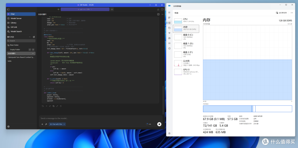
Task: Open Task Manager Startup apps tab icon
Action: (169, 33)
